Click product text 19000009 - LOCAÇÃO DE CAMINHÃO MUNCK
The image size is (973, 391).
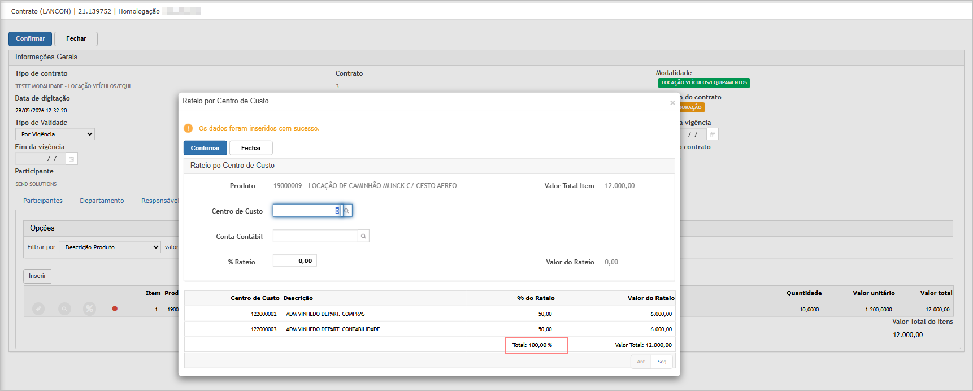[365, 186]
